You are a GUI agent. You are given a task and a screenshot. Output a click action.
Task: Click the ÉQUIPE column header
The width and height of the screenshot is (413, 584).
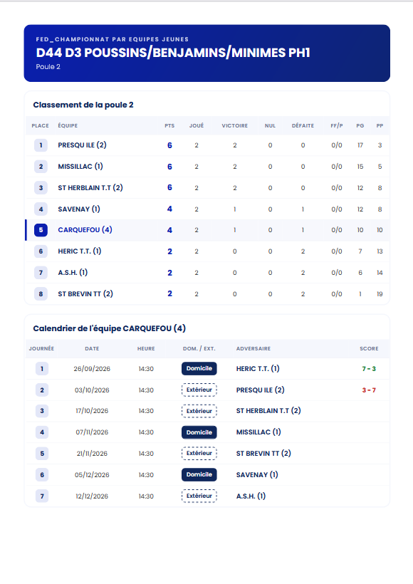coord(68,126)
